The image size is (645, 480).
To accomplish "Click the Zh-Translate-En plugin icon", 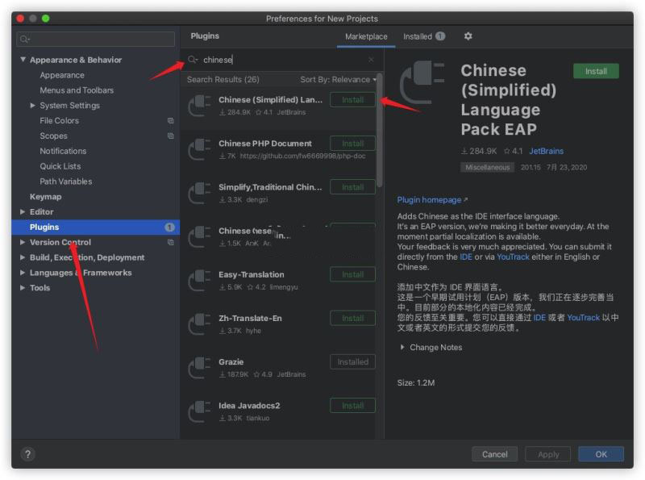I will point(199,323).
